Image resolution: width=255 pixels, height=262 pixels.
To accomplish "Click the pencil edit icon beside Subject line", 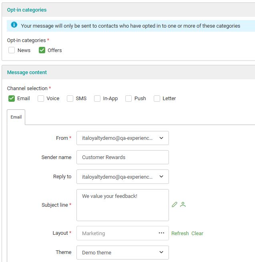I will pyautogui.click(x=174, y=205).
